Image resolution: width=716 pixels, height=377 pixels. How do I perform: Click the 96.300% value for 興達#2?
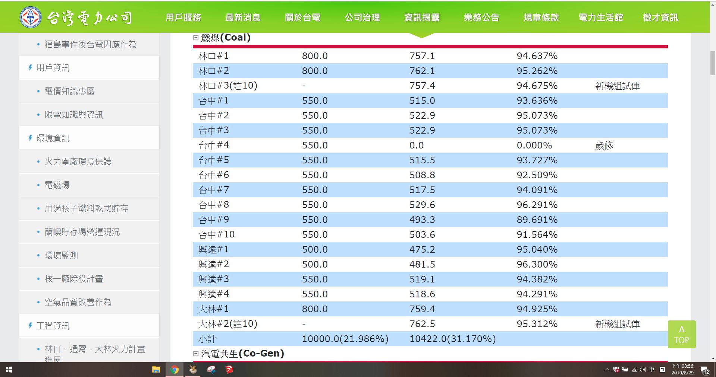tap(537, 264)
